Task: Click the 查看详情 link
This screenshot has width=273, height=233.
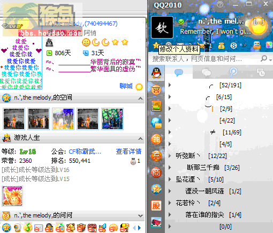Action: pyautogui.click(x=128, y=152)
